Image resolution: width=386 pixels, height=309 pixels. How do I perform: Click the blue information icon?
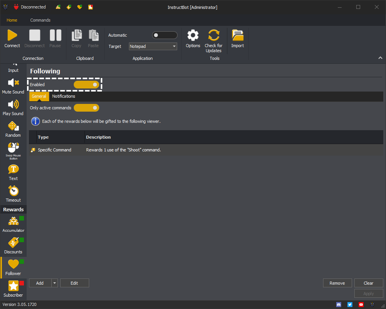click(x=36, y=121)
